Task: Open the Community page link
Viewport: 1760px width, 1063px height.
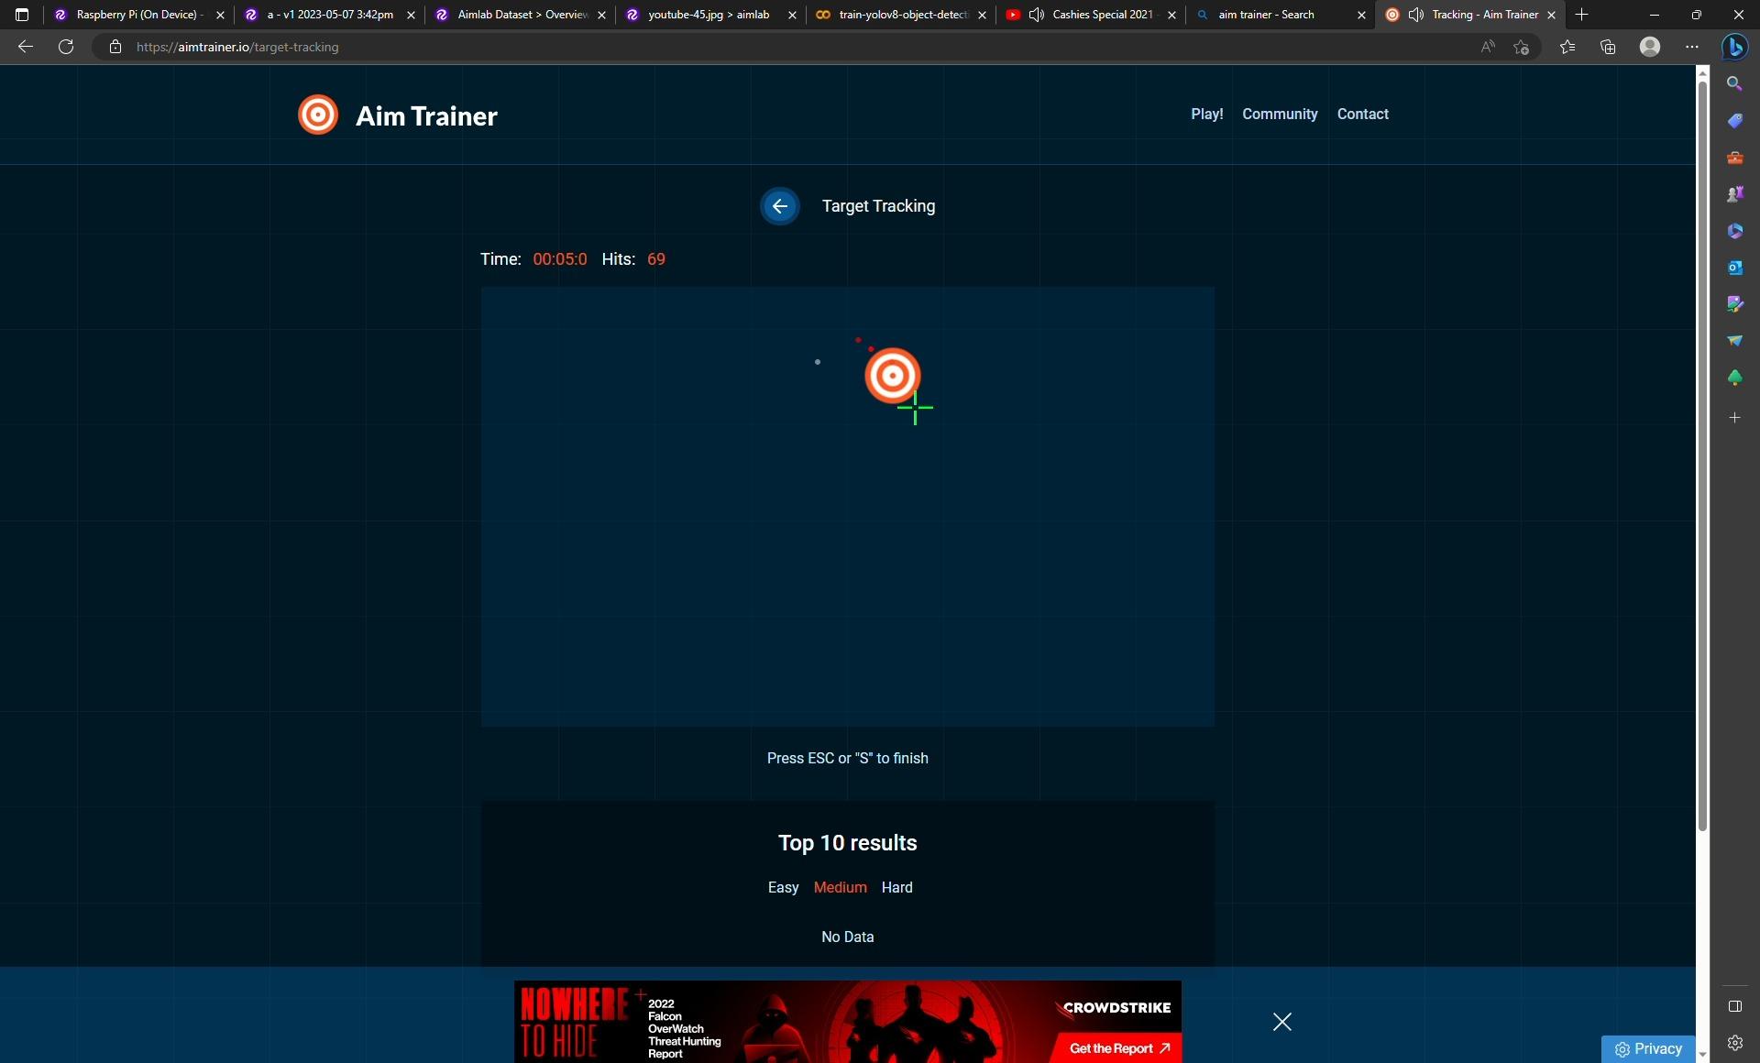Action: (x=1280, y=115)
